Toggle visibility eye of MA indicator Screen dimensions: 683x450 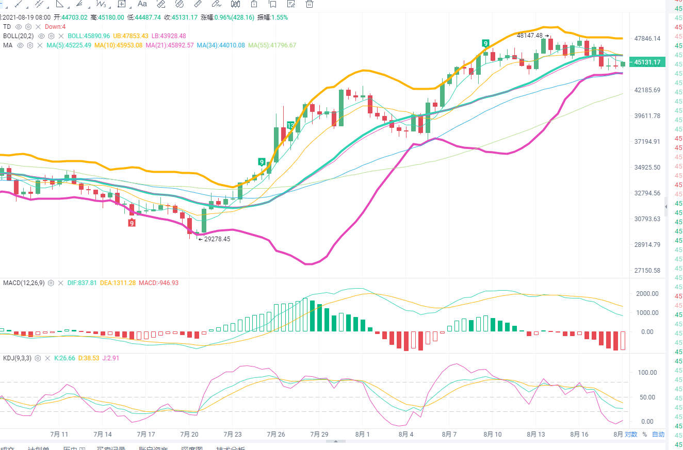tap(20, 45)
